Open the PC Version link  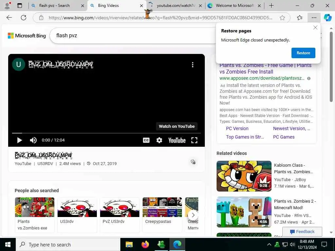pos(237,128)
